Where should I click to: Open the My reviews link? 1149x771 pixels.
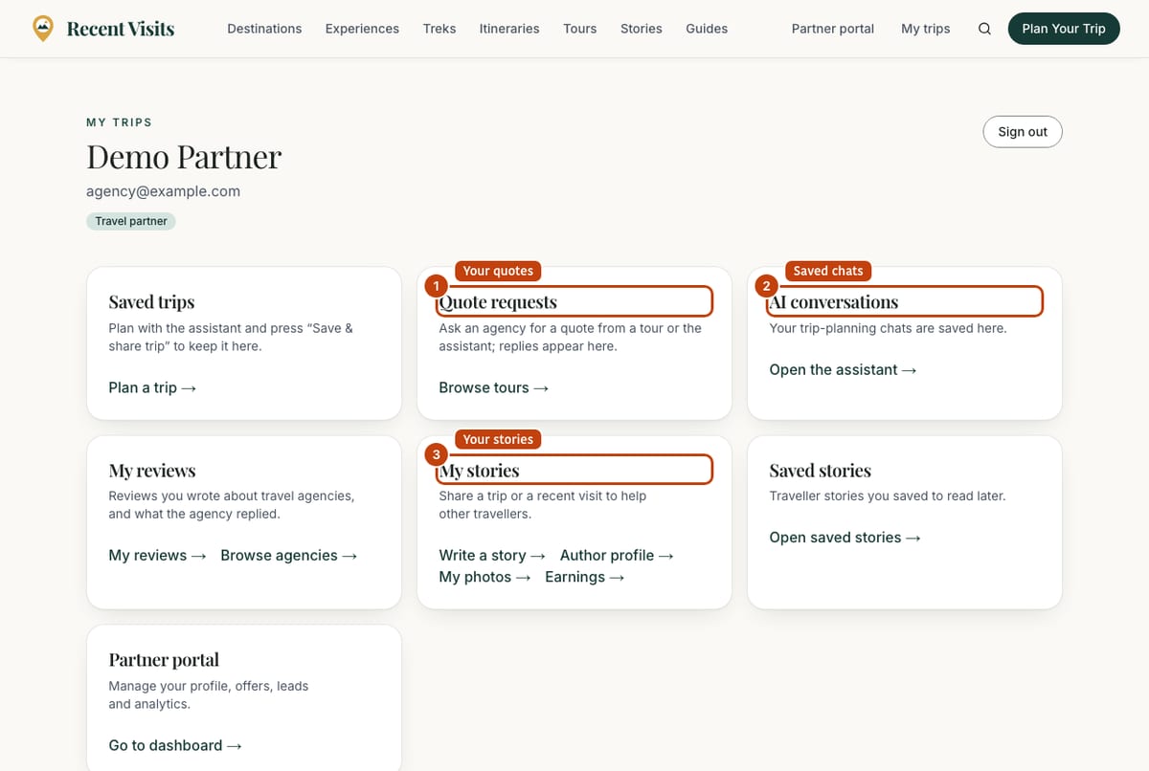(157, 555)
